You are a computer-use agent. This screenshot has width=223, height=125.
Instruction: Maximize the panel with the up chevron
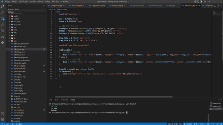(x=219, y=100)
